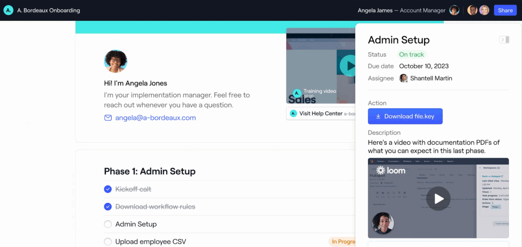Click the teal A. badge on the training video
The width and height of the screenshot is (522, 247).
point(296,93)
